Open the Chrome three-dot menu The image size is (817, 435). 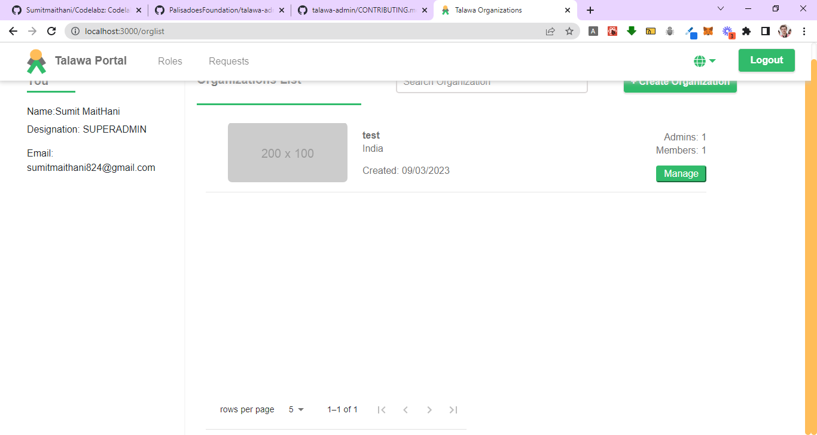click(803, 30)
